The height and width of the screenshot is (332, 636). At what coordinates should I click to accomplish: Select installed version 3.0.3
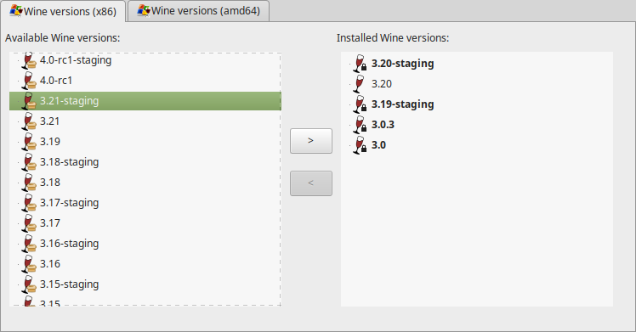(x=383, y=125)
